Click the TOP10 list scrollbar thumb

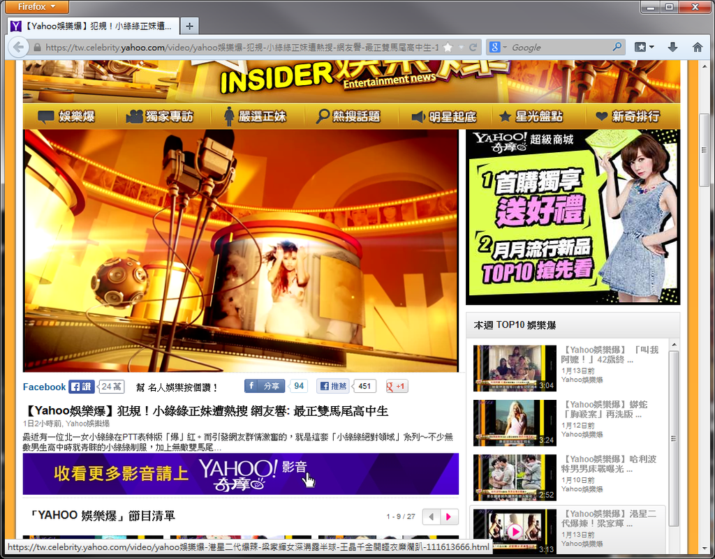tap(674, 438)
